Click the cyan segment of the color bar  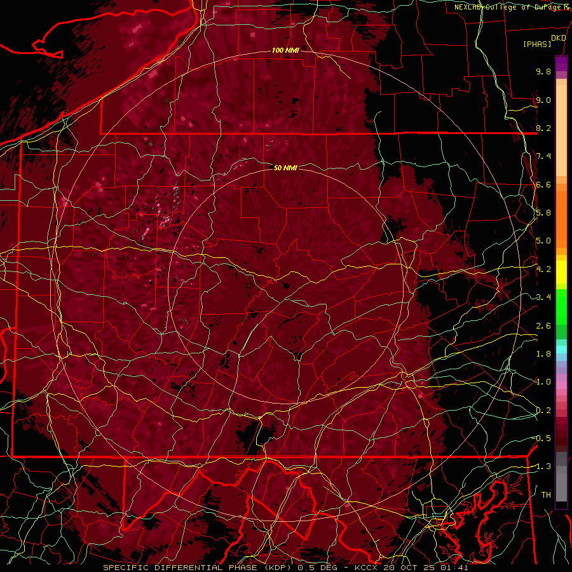(x=561, y=350)
